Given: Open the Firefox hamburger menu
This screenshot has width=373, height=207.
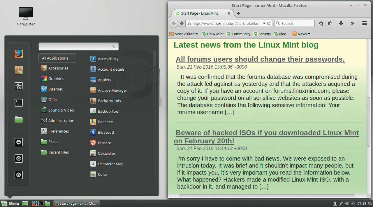Looking at the screenshot, I should pyautogui.click(x=364, y=23).
